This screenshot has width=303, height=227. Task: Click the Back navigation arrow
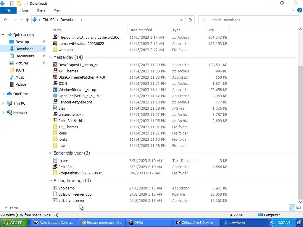click(x=6, y=20)
